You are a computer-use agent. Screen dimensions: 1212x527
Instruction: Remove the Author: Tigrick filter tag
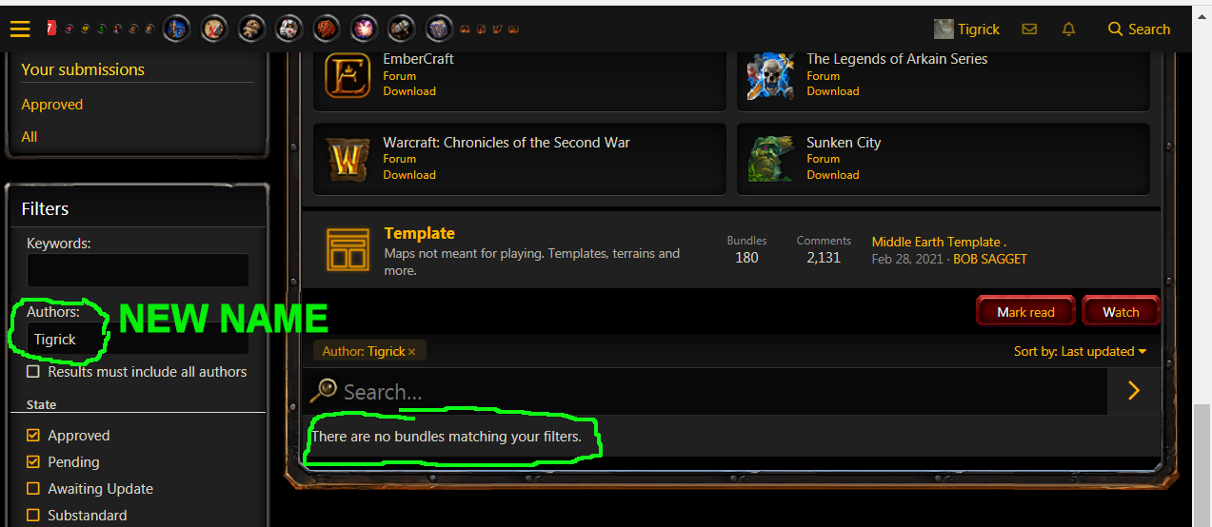click(x=412, y=352)
